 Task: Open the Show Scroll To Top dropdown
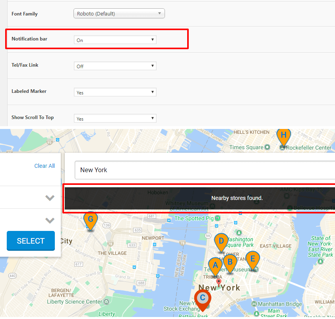click(115, 118)
